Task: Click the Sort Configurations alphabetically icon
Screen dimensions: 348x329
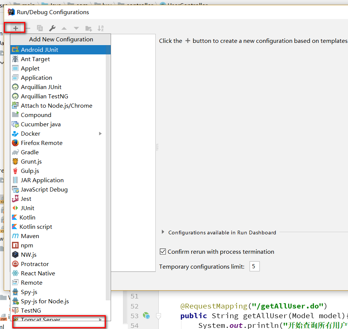Action: coord(101,28)
